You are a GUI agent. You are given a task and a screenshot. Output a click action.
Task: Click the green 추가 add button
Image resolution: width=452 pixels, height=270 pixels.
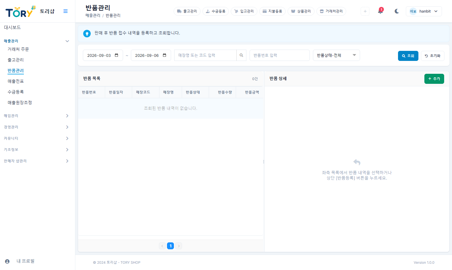pos(434,79)
